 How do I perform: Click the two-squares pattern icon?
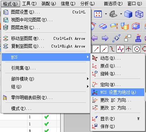pyautogui.click(x=128, y=38)
